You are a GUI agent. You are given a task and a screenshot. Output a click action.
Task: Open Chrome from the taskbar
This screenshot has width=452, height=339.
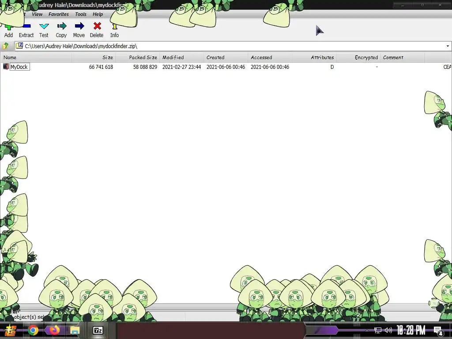click(33, 330)
